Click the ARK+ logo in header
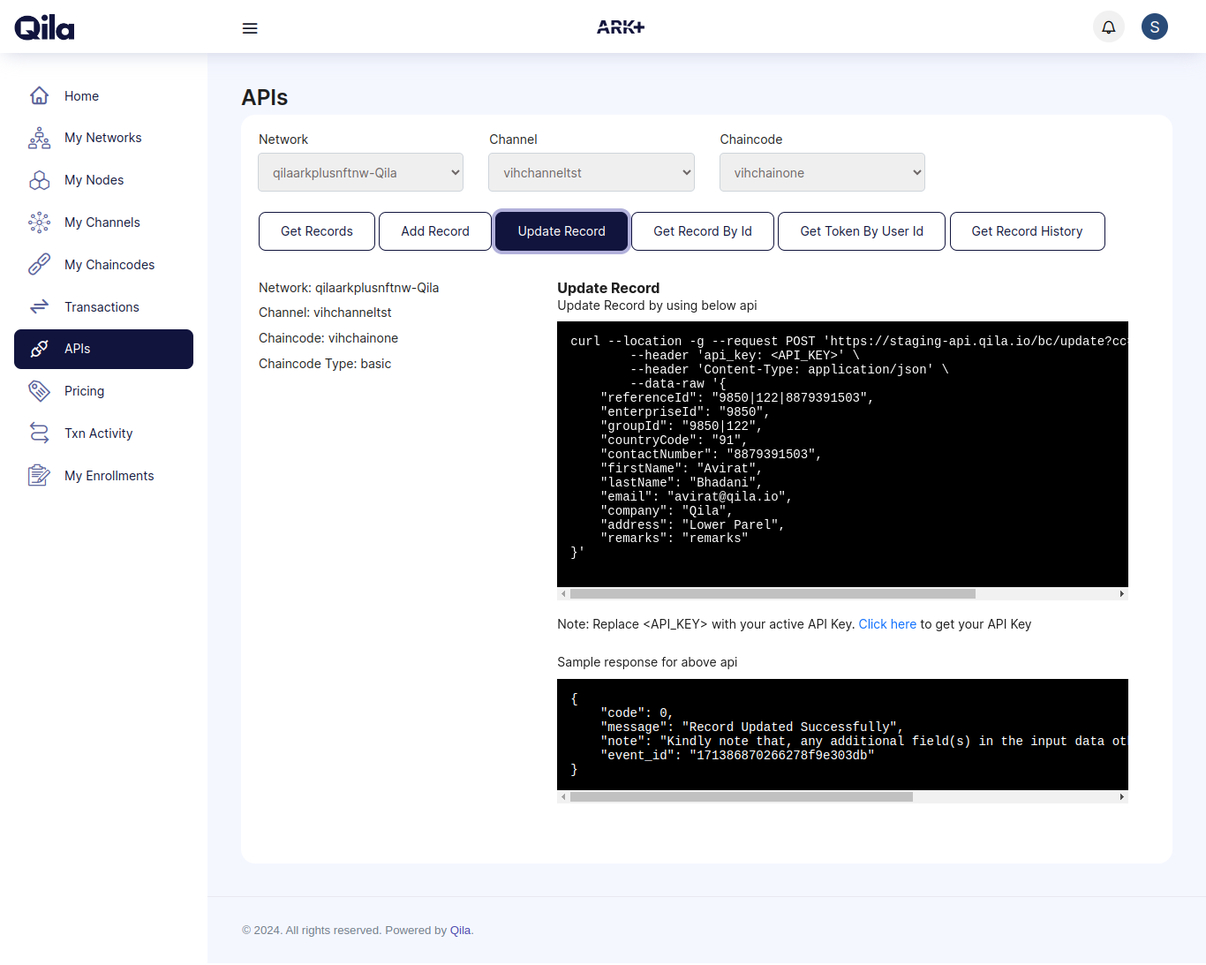 click(x=621, y=27)
